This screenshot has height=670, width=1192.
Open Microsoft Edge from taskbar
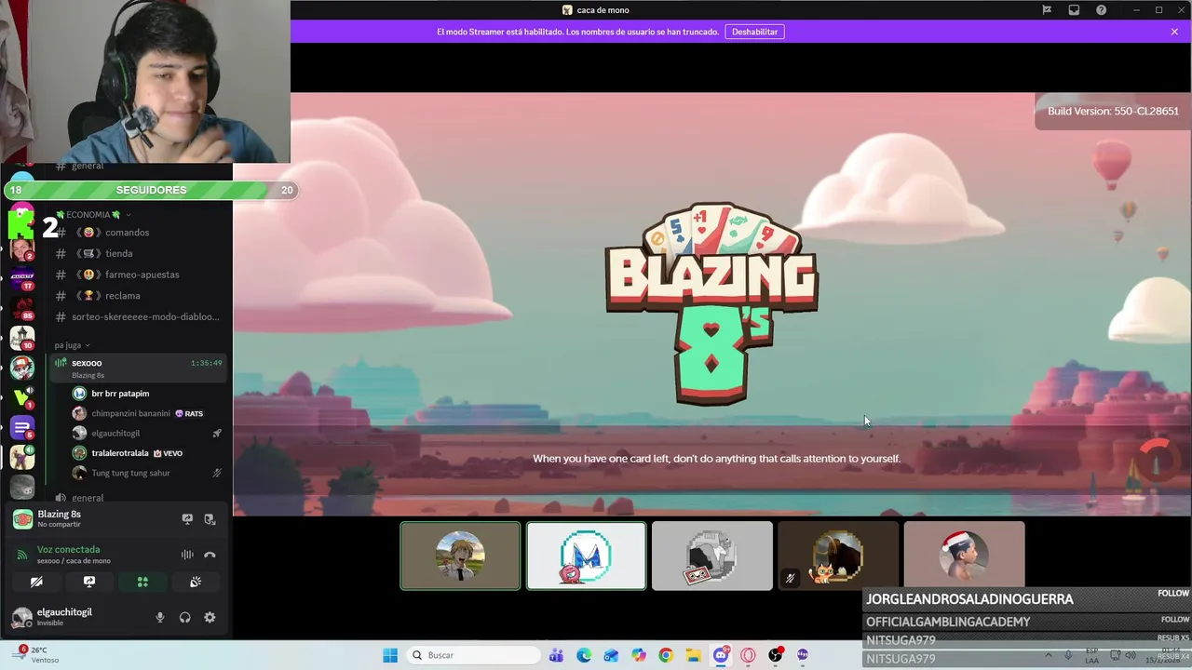[584, 655]
